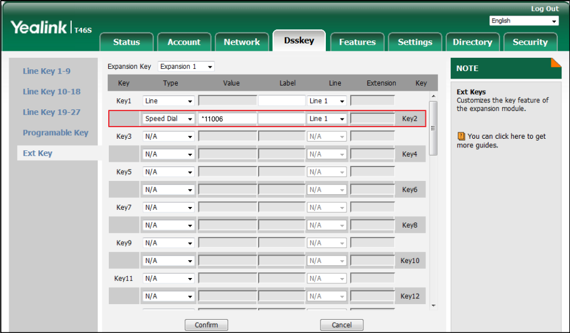570x333 pixels.
Task: Go to the Features tab
Action: coord(358,42)
